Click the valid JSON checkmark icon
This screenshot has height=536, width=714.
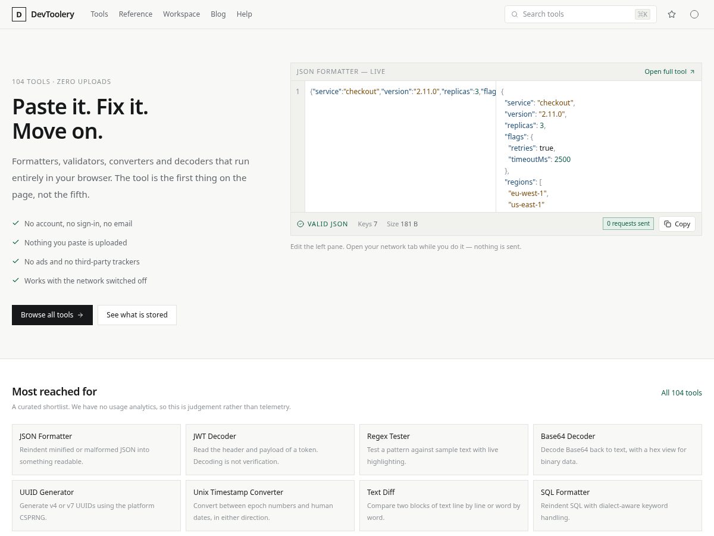pyautogui.click(x=300, y=224)
